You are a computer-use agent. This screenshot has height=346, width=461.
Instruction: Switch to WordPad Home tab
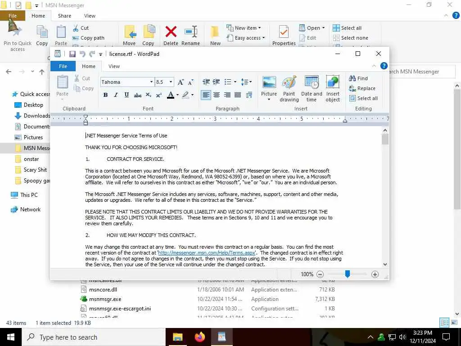pyautogui.click(x=89, y=66)
